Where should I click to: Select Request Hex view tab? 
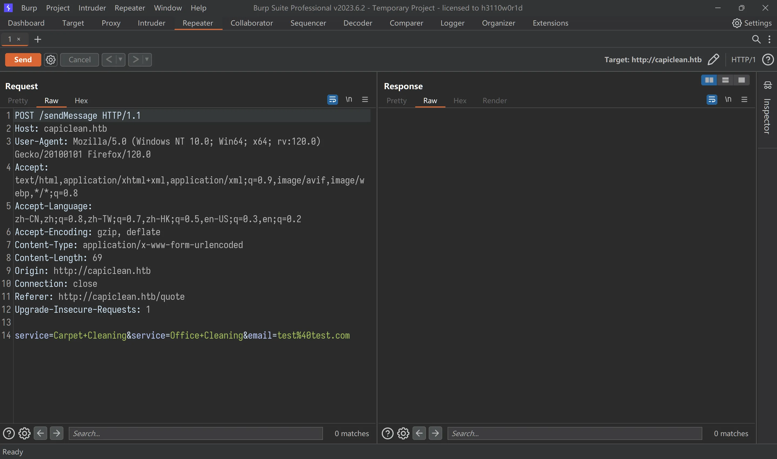[x=81, y=100]
